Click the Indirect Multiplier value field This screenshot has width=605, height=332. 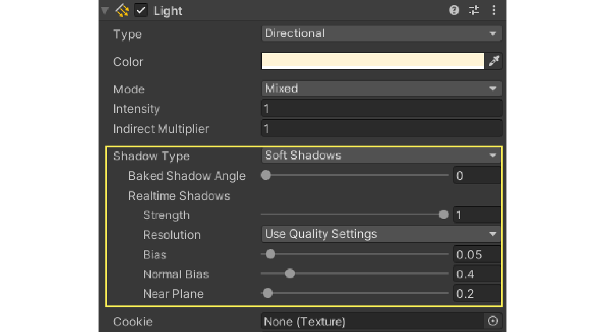click(380, 128)
